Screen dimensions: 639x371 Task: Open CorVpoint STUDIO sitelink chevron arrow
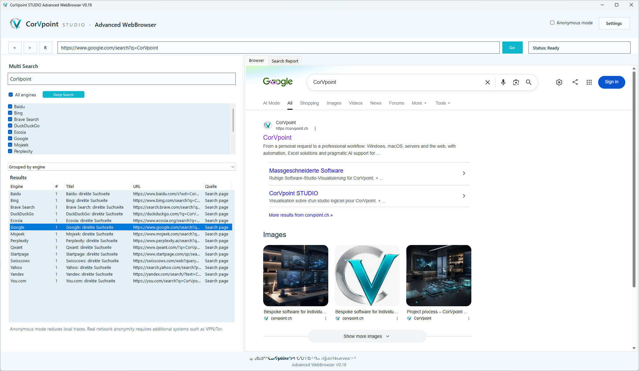tap(464, 196)
